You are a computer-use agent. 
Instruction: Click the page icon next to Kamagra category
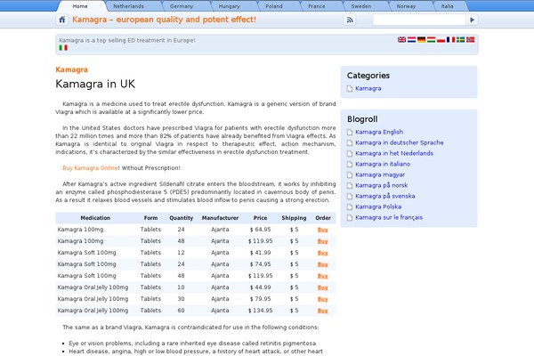coord(350,89)
